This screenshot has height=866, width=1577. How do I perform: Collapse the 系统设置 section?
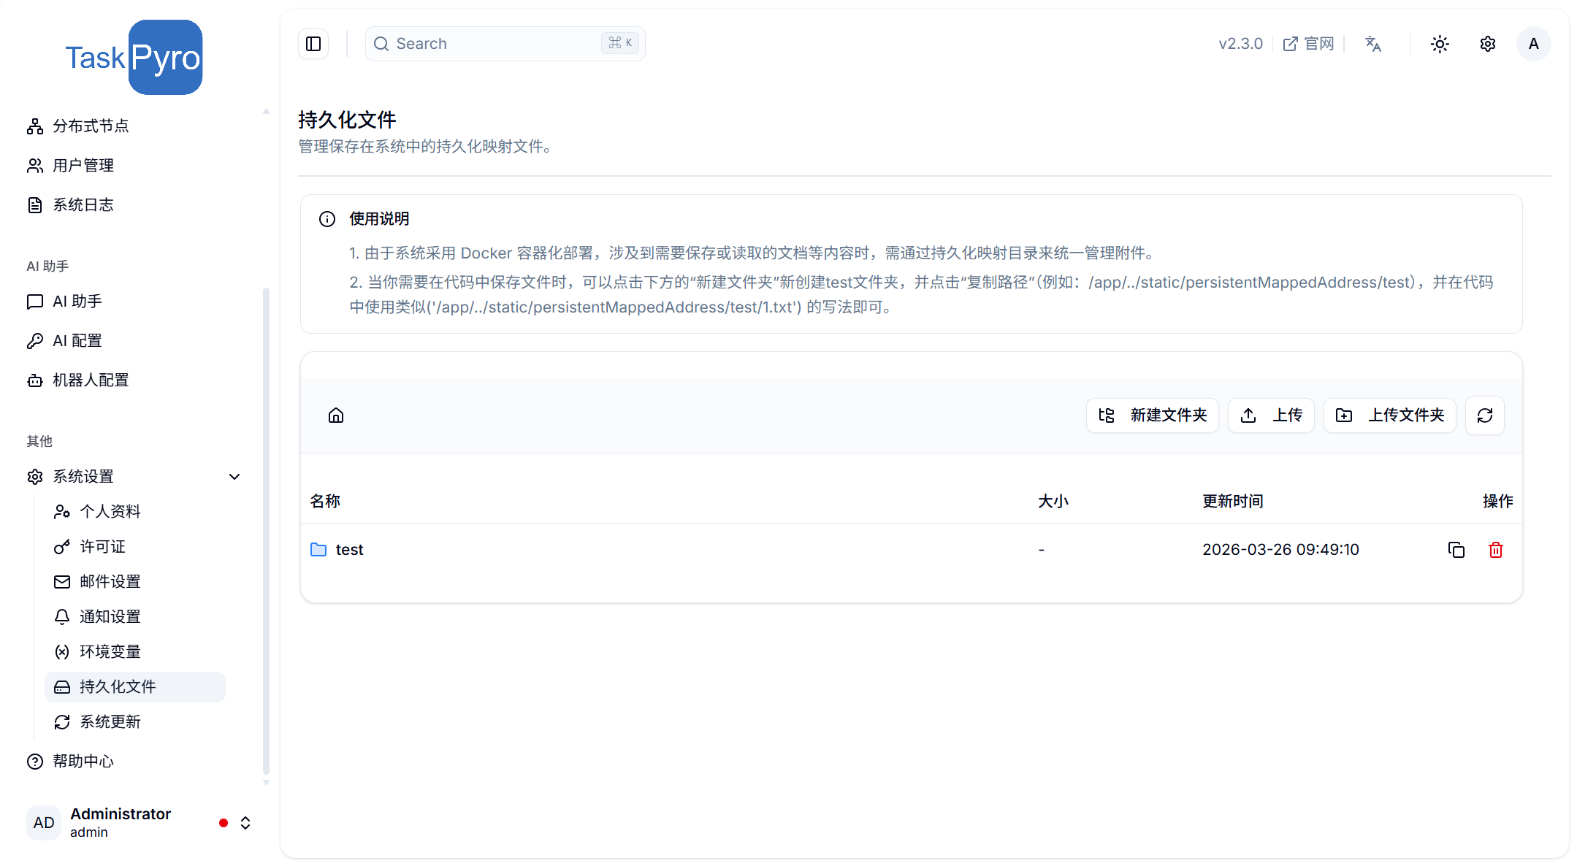click(234, 476)
